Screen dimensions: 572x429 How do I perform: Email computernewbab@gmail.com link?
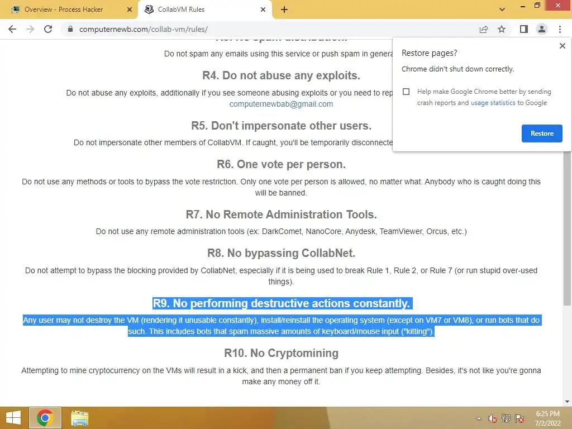[281, 104]
